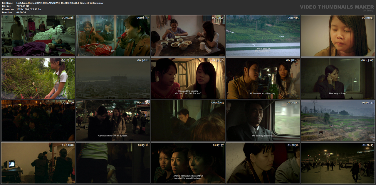Click the "Duration" label
This screenshot has height=185, width=376.
click(7, 13)
